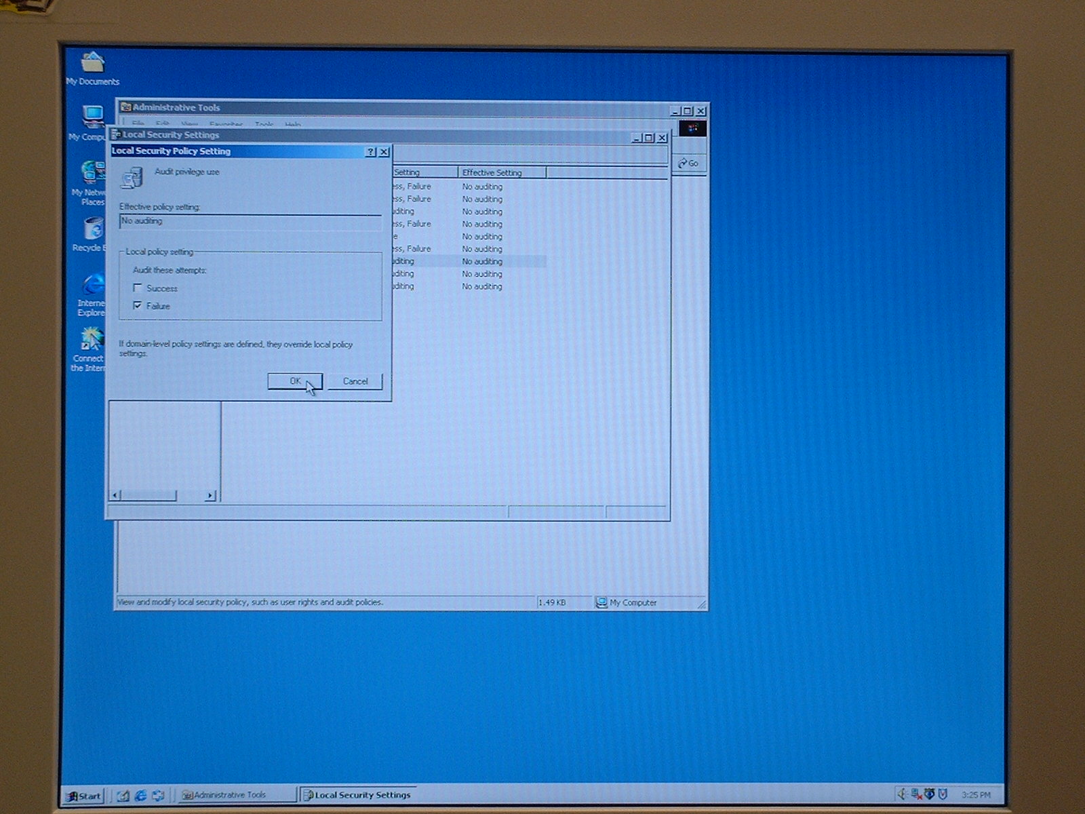Uncheck the Failure audit checkbox
This screenshot has height=814, width=1085.
138,306
